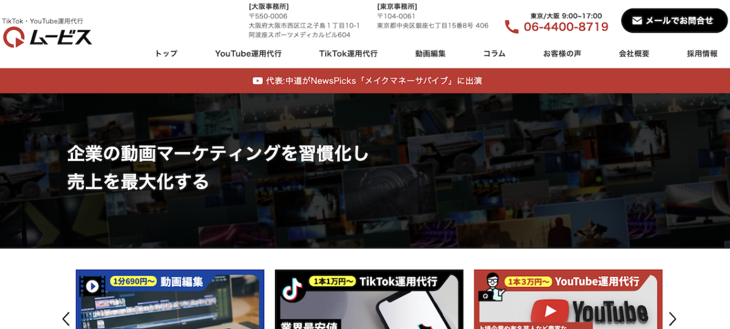Click the YouTube play logo on right card

(x=550, y=312)
